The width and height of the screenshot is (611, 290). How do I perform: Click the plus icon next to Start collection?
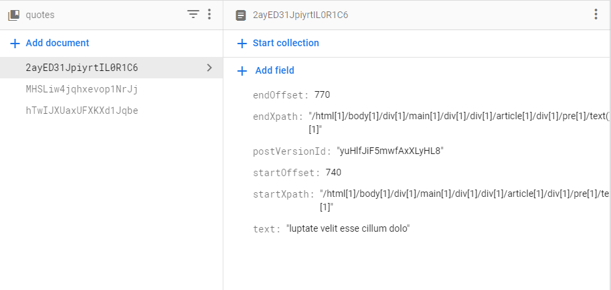[242, 44]
